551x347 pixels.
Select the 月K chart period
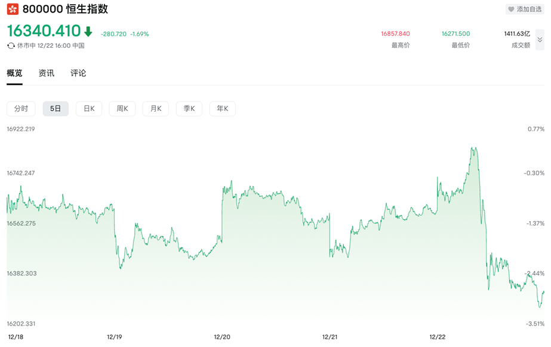tap(156, 109)
